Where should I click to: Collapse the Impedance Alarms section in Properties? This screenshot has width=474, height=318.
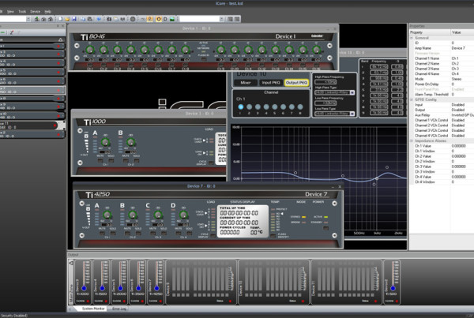point(412,141)
